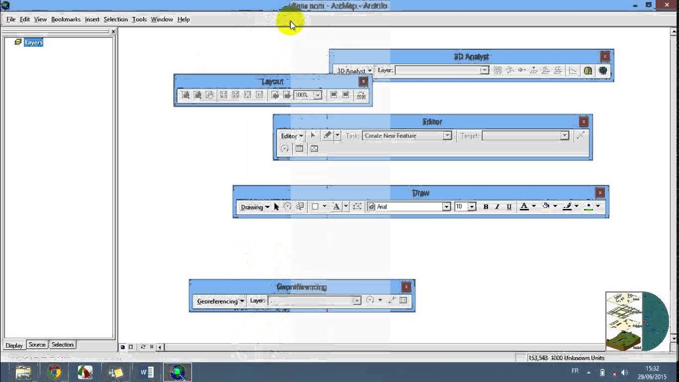679x382 pixels.
Task: Click Add Control Points in Georeferencing toolbar
Action: 391,300
